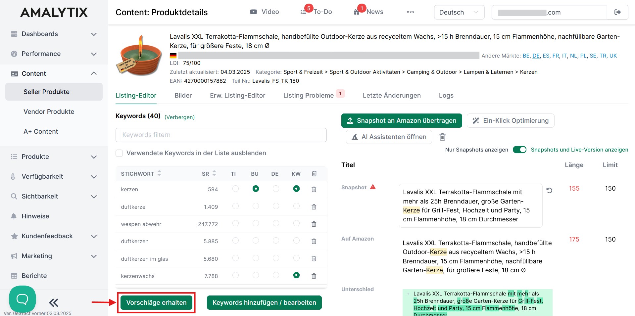Expand the Kundenfeedback menu
The width and height of the screenshot is (635, 316).
54,236
